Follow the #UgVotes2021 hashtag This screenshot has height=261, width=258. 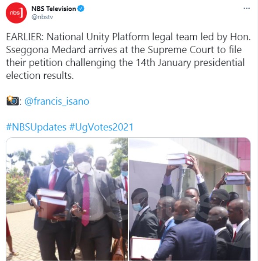coord(101,127)
